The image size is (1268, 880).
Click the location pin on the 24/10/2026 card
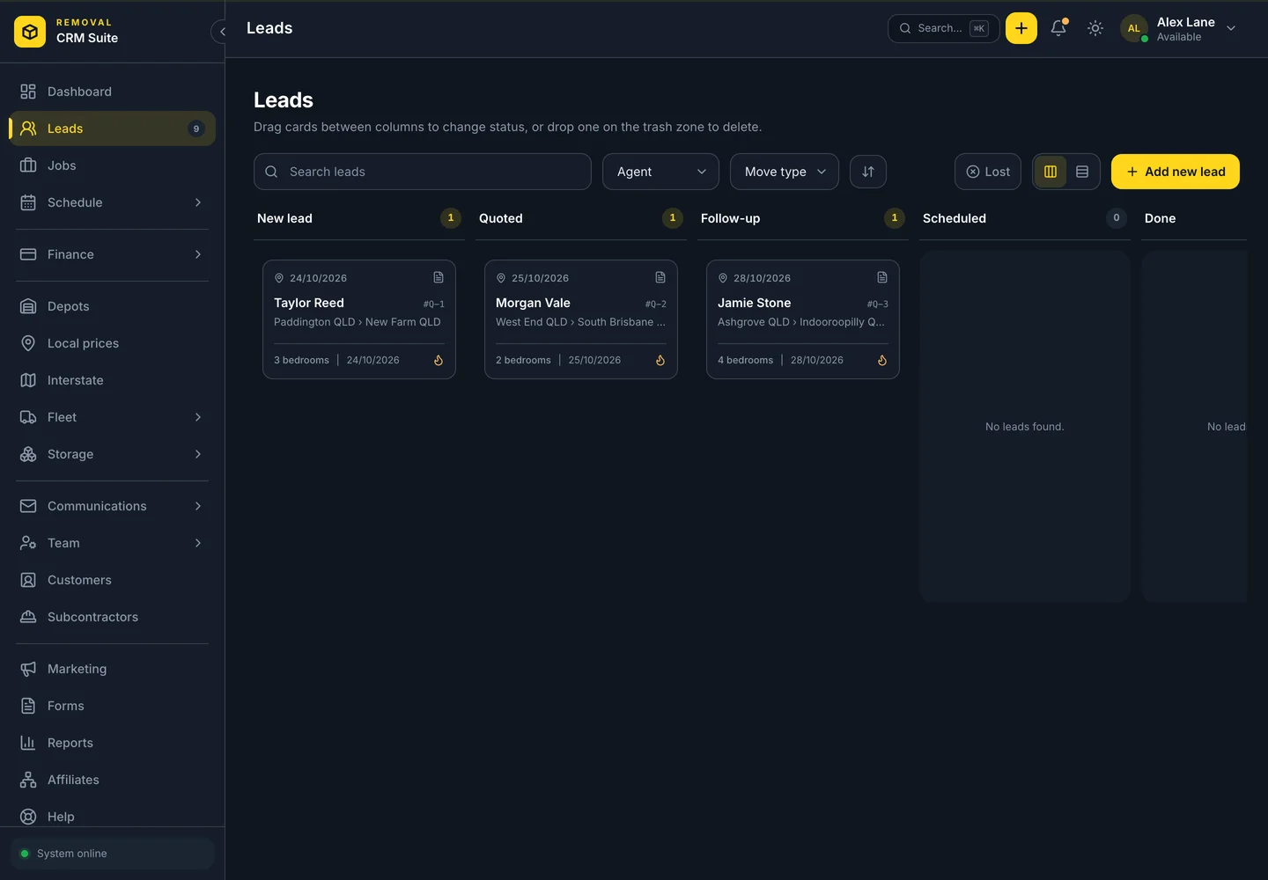point(279,278)
